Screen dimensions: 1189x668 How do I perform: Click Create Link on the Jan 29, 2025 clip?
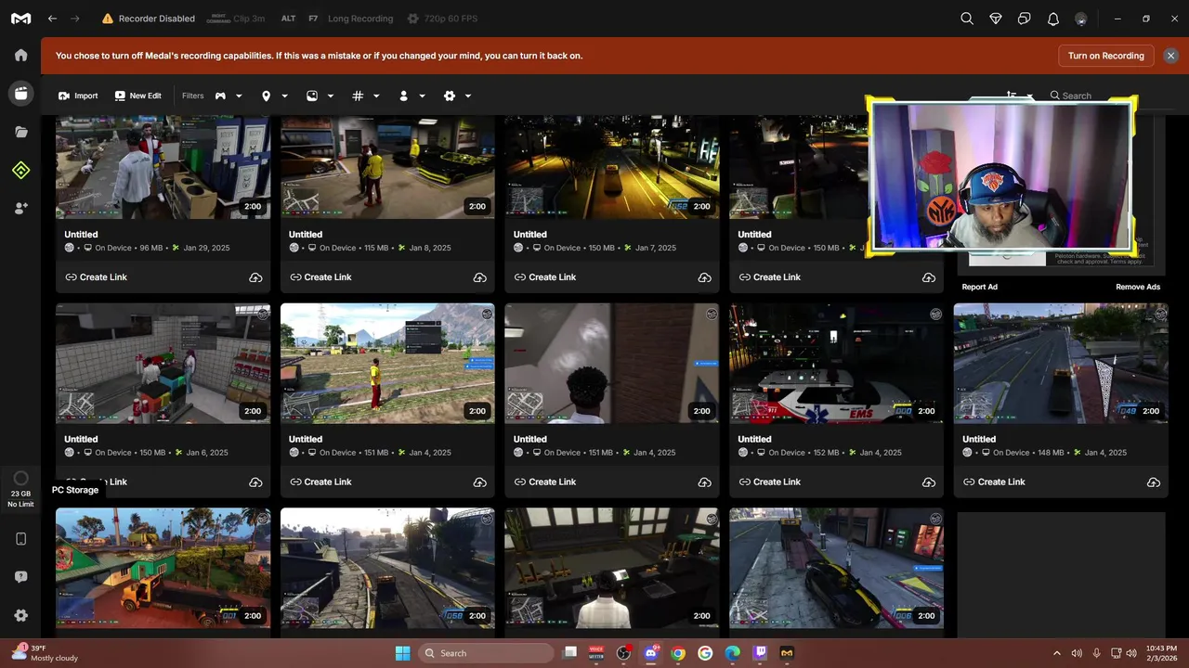(96, 277)
